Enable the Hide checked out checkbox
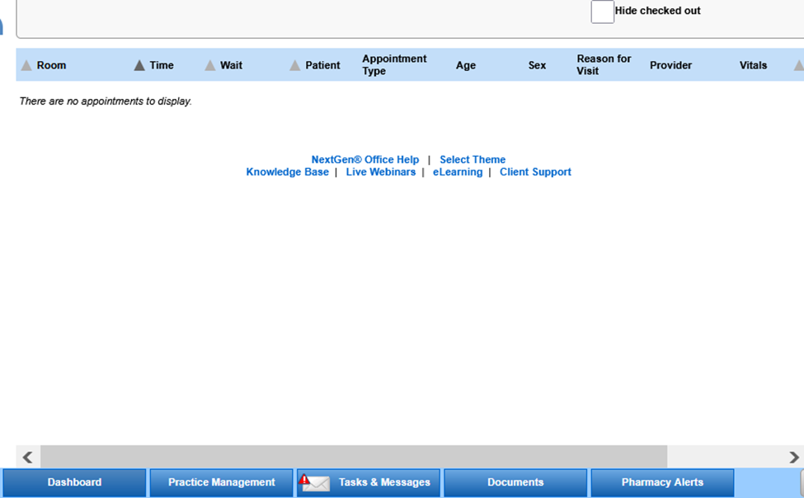The image size is (804, 498). point(602,12)
